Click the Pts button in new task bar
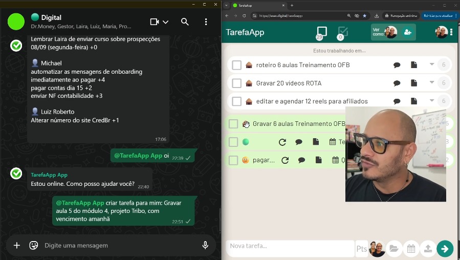The width and height of the screenshot is (460, 260). click(x=361, y=249)
